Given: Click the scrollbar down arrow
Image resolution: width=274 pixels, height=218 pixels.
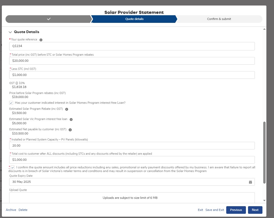Looking at the screenshot, I should coord(264,200).
